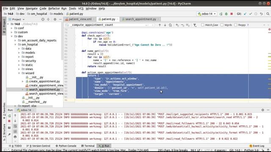
Task: Click Git commit checkmark icon
Action: (251, 14)
